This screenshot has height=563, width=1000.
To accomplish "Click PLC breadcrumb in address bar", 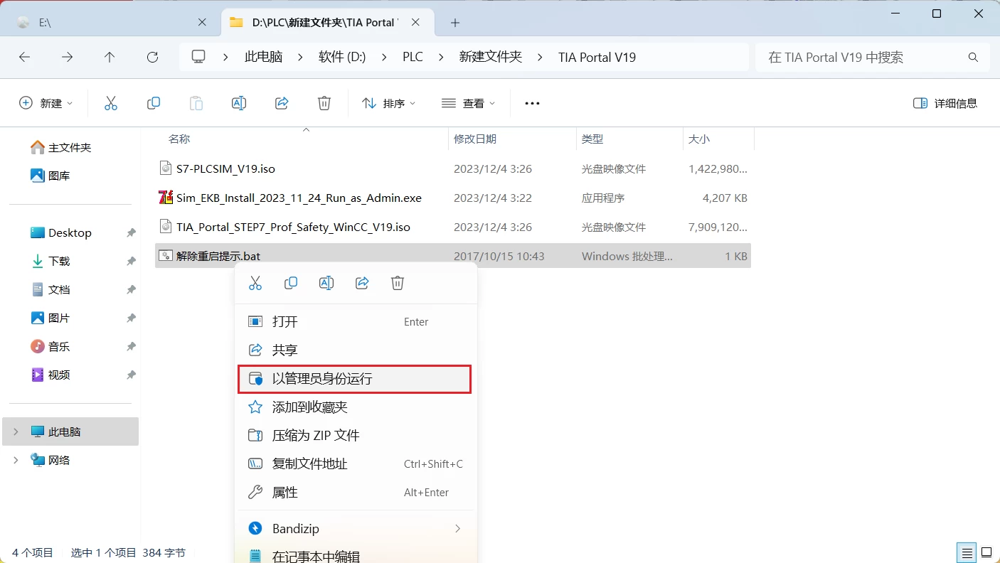I will pyautogui.click(x=413, y=57).
